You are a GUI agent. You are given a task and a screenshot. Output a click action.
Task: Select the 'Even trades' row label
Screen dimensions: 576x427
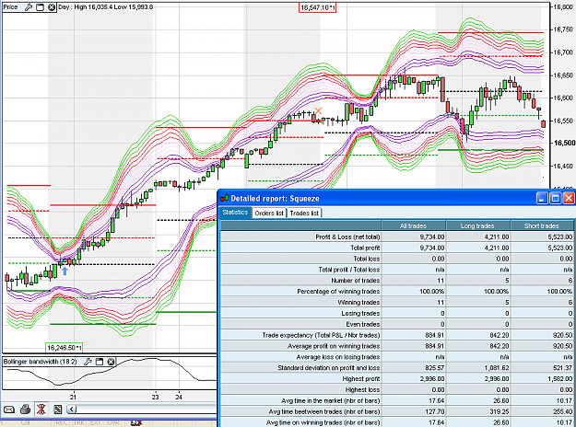click(362, 324)
